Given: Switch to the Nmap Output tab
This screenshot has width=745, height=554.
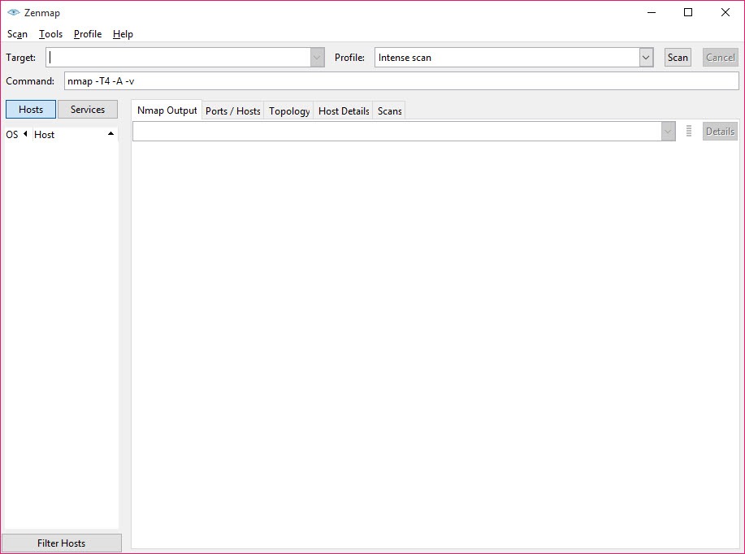Looking at the screenshot, I should 167,110.
